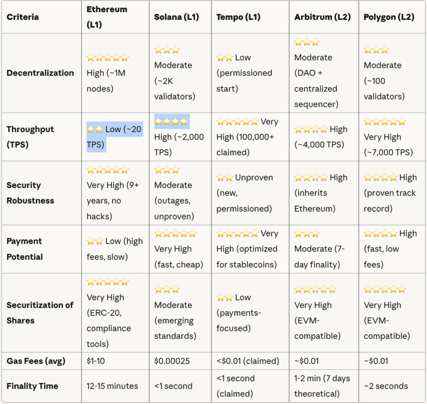The width and height of the screenshot is (427, 404).
Task: Click Polygon's '~$0.01' gas fee value
Action: 376,361
